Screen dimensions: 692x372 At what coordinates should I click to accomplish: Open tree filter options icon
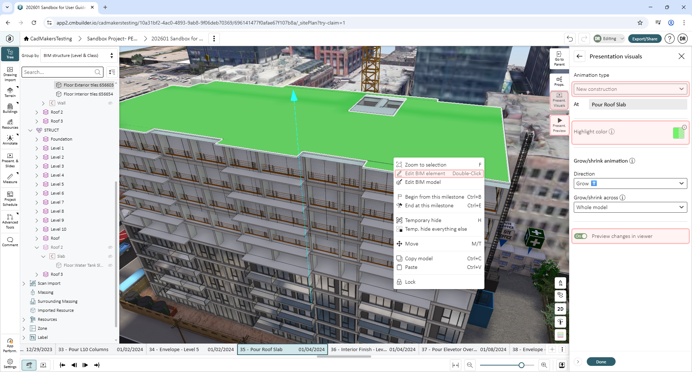click(112, 72)
